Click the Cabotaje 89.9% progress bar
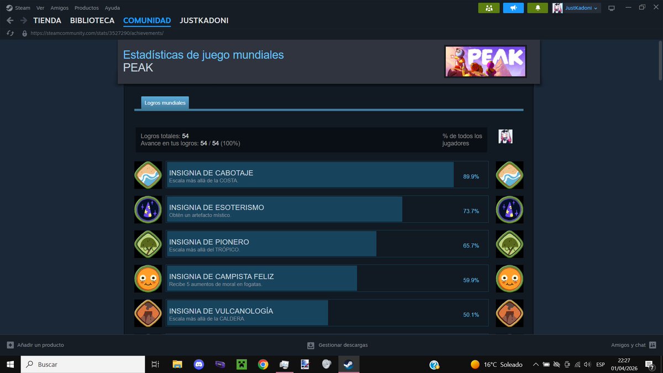 coord(327,175)
